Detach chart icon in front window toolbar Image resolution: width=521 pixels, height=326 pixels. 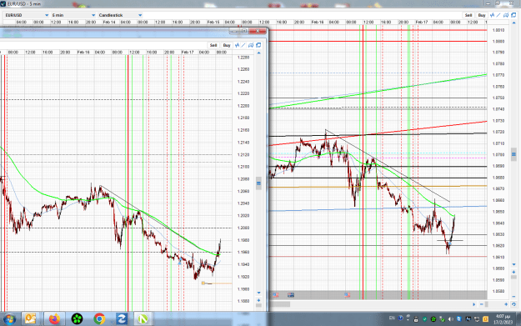point(258,45)
